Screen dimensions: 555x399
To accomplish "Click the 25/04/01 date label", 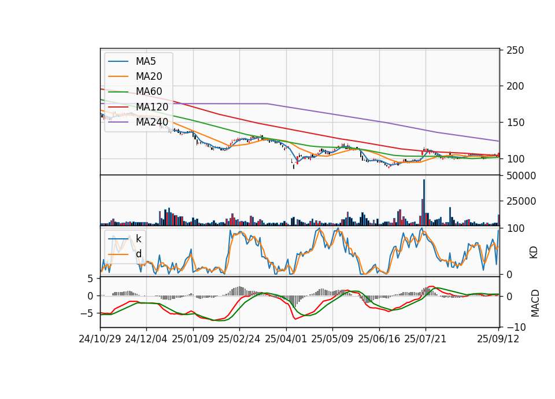I will 286,339.
